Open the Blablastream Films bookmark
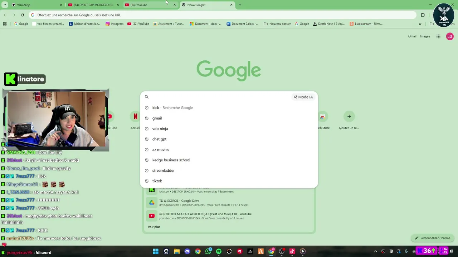Screen dimensions: 458x257 tap(366, 24)
